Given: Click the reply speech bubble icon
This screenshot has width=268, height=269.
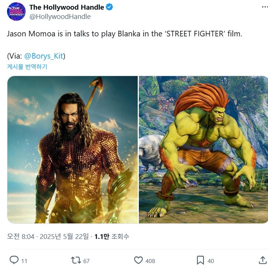Looking at the screenshot, I should point(14,260).
